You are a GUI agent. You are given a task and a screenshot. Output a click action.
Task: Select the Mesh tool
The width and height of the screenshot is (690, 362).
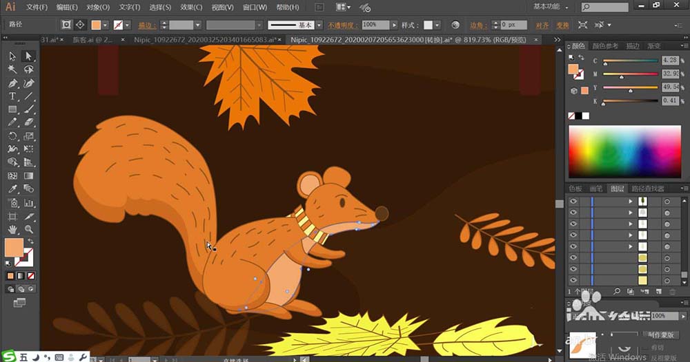tap(12, 176)
